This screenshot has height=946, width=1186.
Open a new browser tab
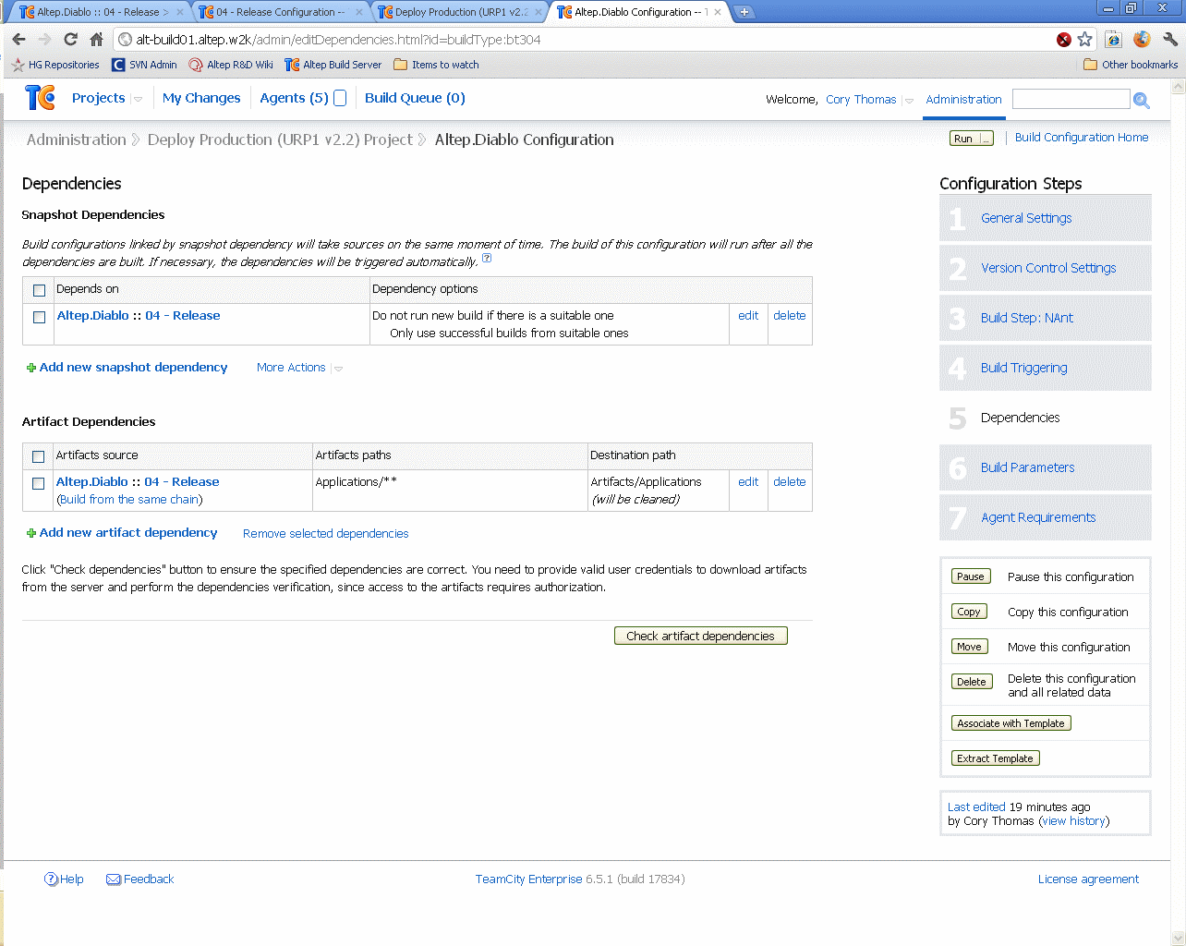(744, 12)
